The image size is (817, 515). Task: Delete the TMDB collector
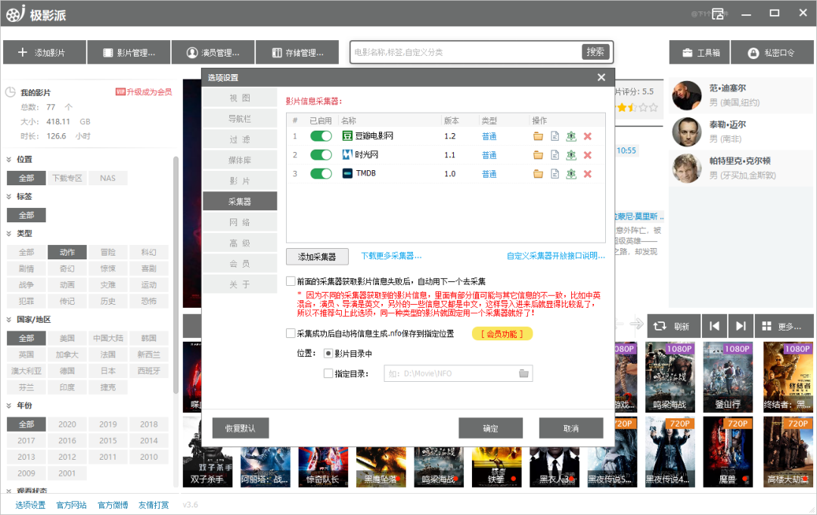(x=588, y=174)
